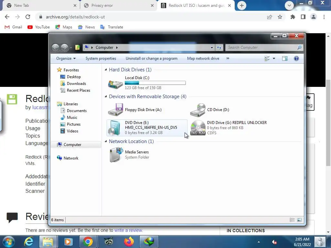331x248 pixels.
Task: Select Documents library
Action: tap(77, 111)
